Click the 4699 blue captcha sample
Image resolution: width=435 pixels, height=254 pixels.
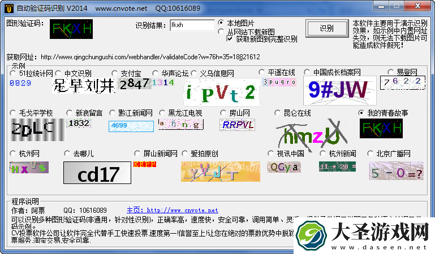click(x=131, y=126)
